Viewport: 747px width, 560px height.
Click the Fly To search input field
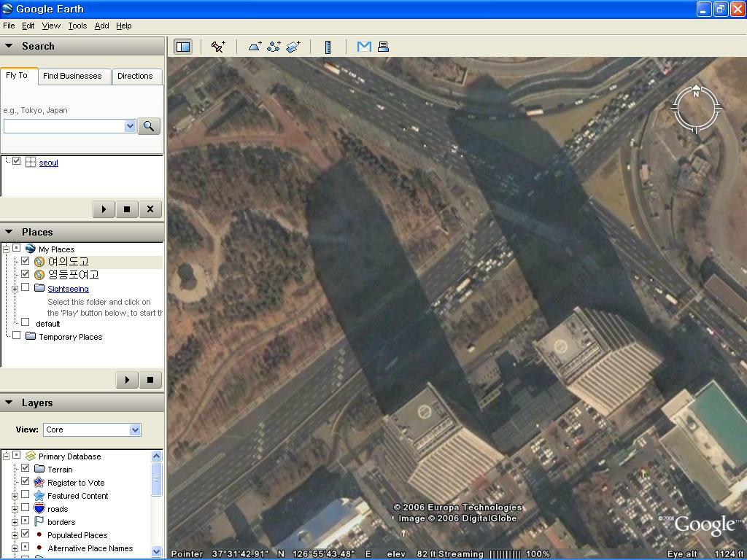point(64,126)
